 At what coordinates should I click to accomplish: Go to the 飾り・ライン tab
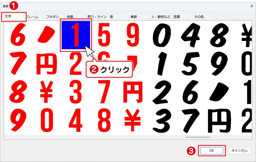tap(97, 17)
